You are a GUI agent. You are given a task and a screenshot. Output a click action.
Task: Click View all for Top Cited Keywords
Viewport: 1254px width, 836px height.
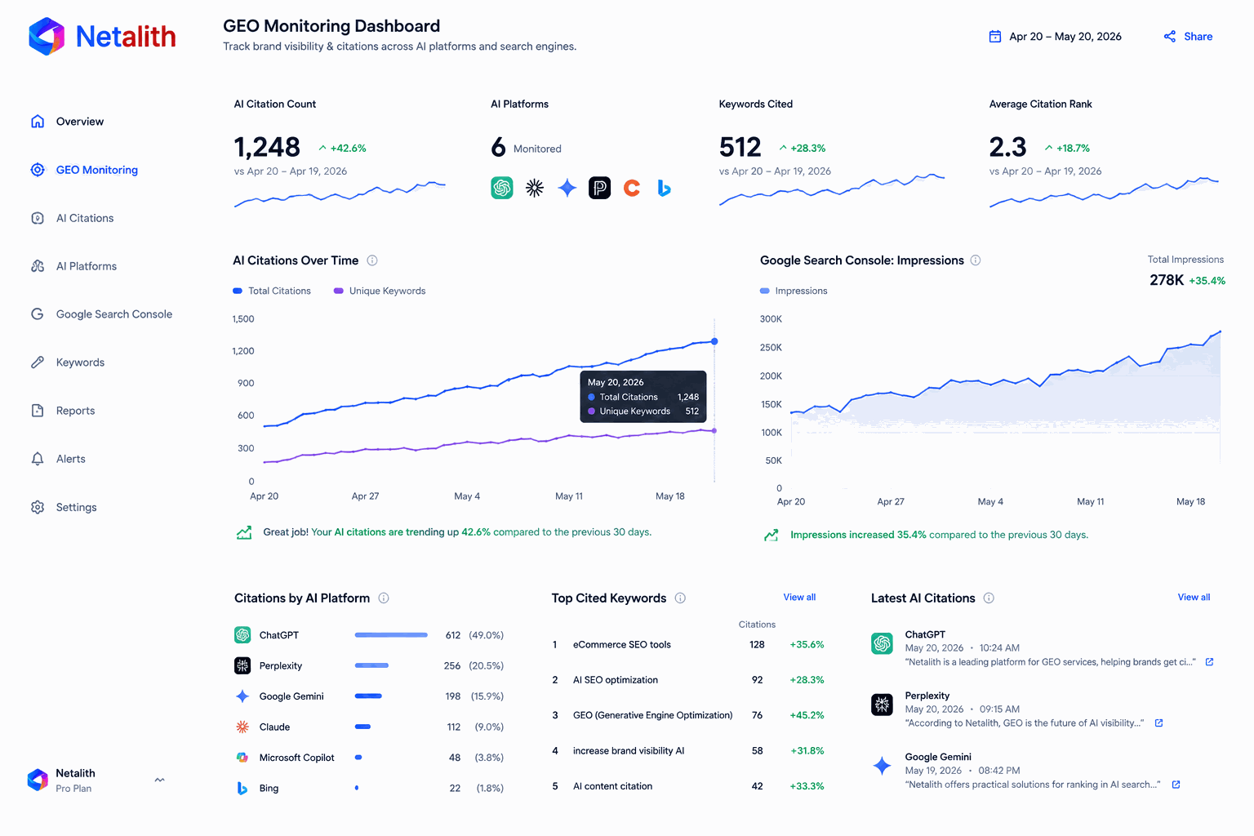point(799,598)
